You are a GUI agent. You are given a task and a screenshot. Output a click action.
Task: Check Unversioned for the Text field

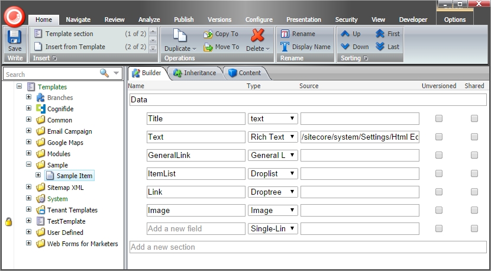point(439,137)
